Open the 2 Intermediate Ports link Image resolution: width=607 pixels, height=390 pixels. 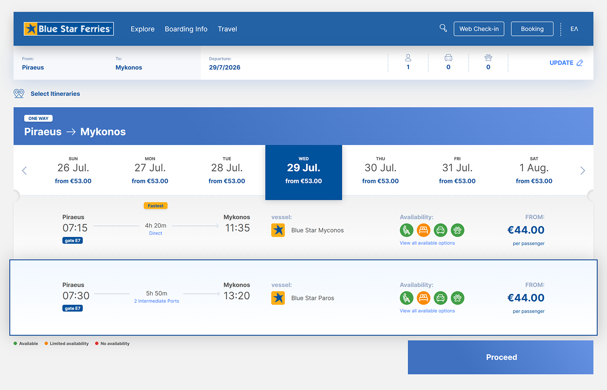click(157, 301)
